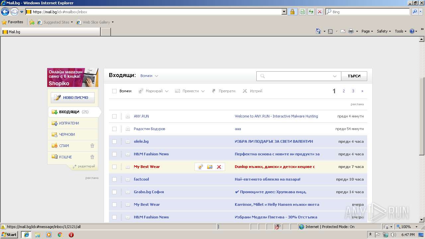
Task: Go to page 2 of the inbox
Action: tap(344, 91)
